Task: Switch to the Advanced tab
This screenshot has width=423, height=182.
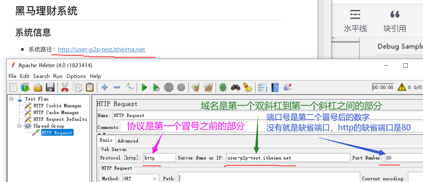Action: click(128, 141)
